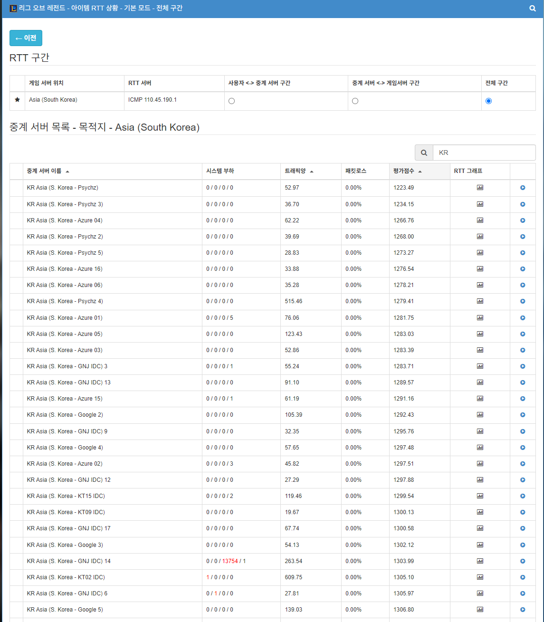Select play icon for Azure 16 server
This screenshot has height=622, width=544.
click(x=523, y=269)
